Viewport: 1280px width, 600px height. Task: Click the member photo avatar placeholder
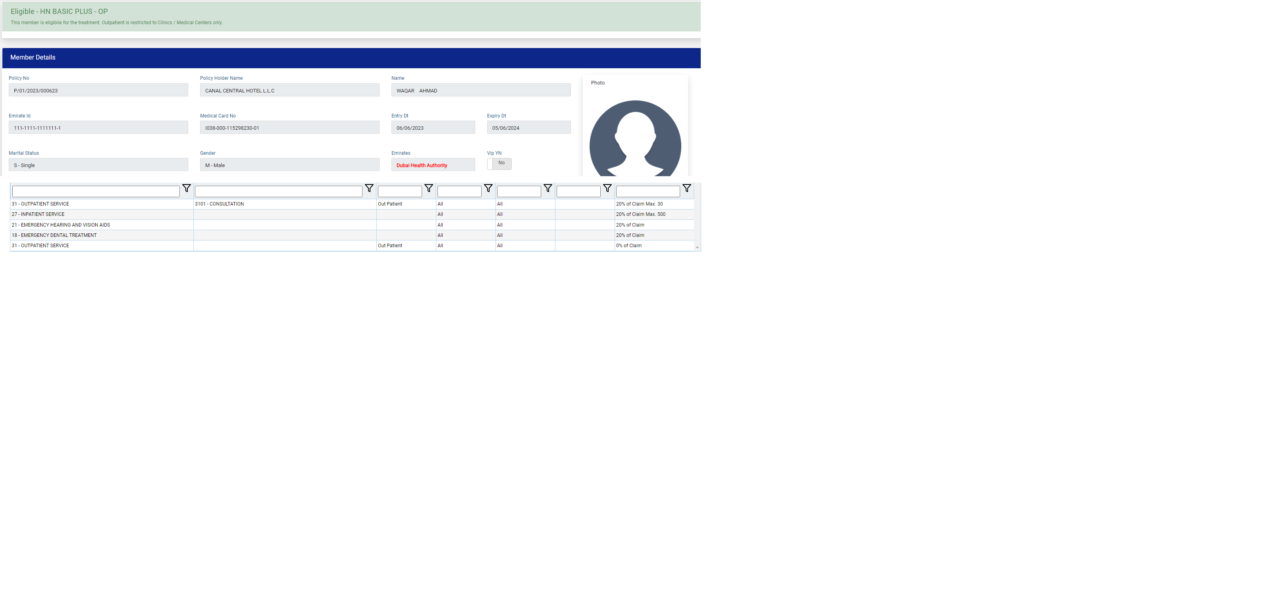pyautogui.click(x=635, y=139)
